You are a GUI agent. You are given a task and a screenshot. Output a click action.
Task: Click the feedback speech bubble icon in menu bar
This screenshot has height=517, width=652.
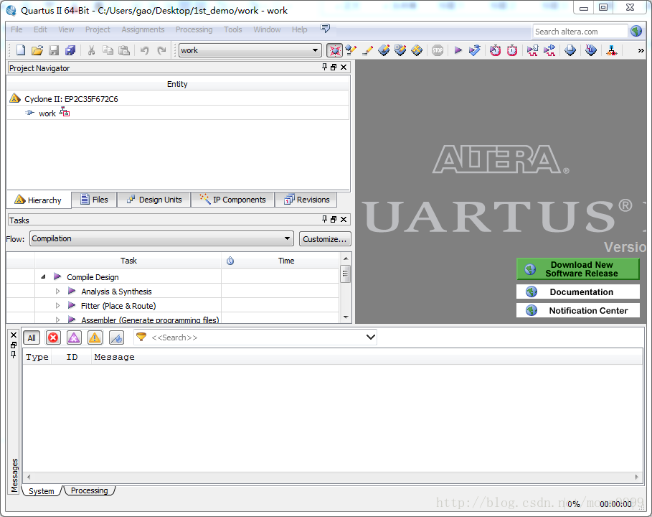325,28
